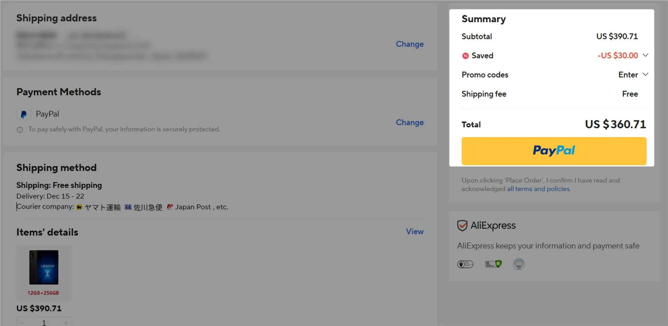Viewport: 668px width, 326px height.
Task: Click the green SSL secure shield badge
Action: pyautogui.click(x=493, y=264)
